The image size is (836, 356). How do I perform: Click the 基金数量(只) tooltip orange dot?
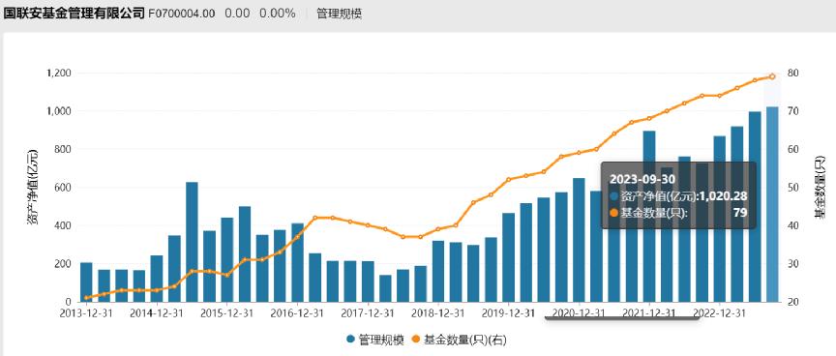pyautogui.click(x=613, y=213)
